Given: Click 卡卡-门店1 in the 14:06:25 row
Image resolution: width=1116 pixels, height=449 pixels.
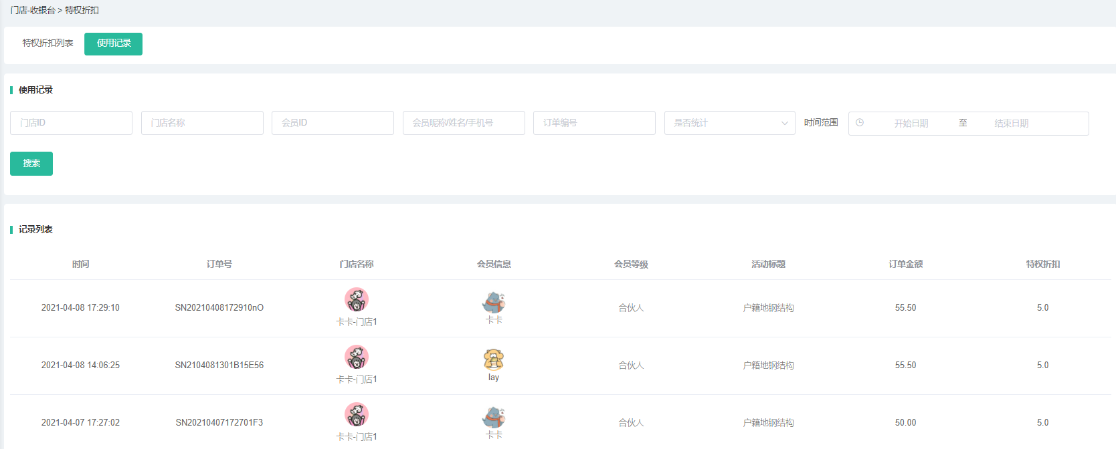Looking at the screenshot, I should 357,380.
